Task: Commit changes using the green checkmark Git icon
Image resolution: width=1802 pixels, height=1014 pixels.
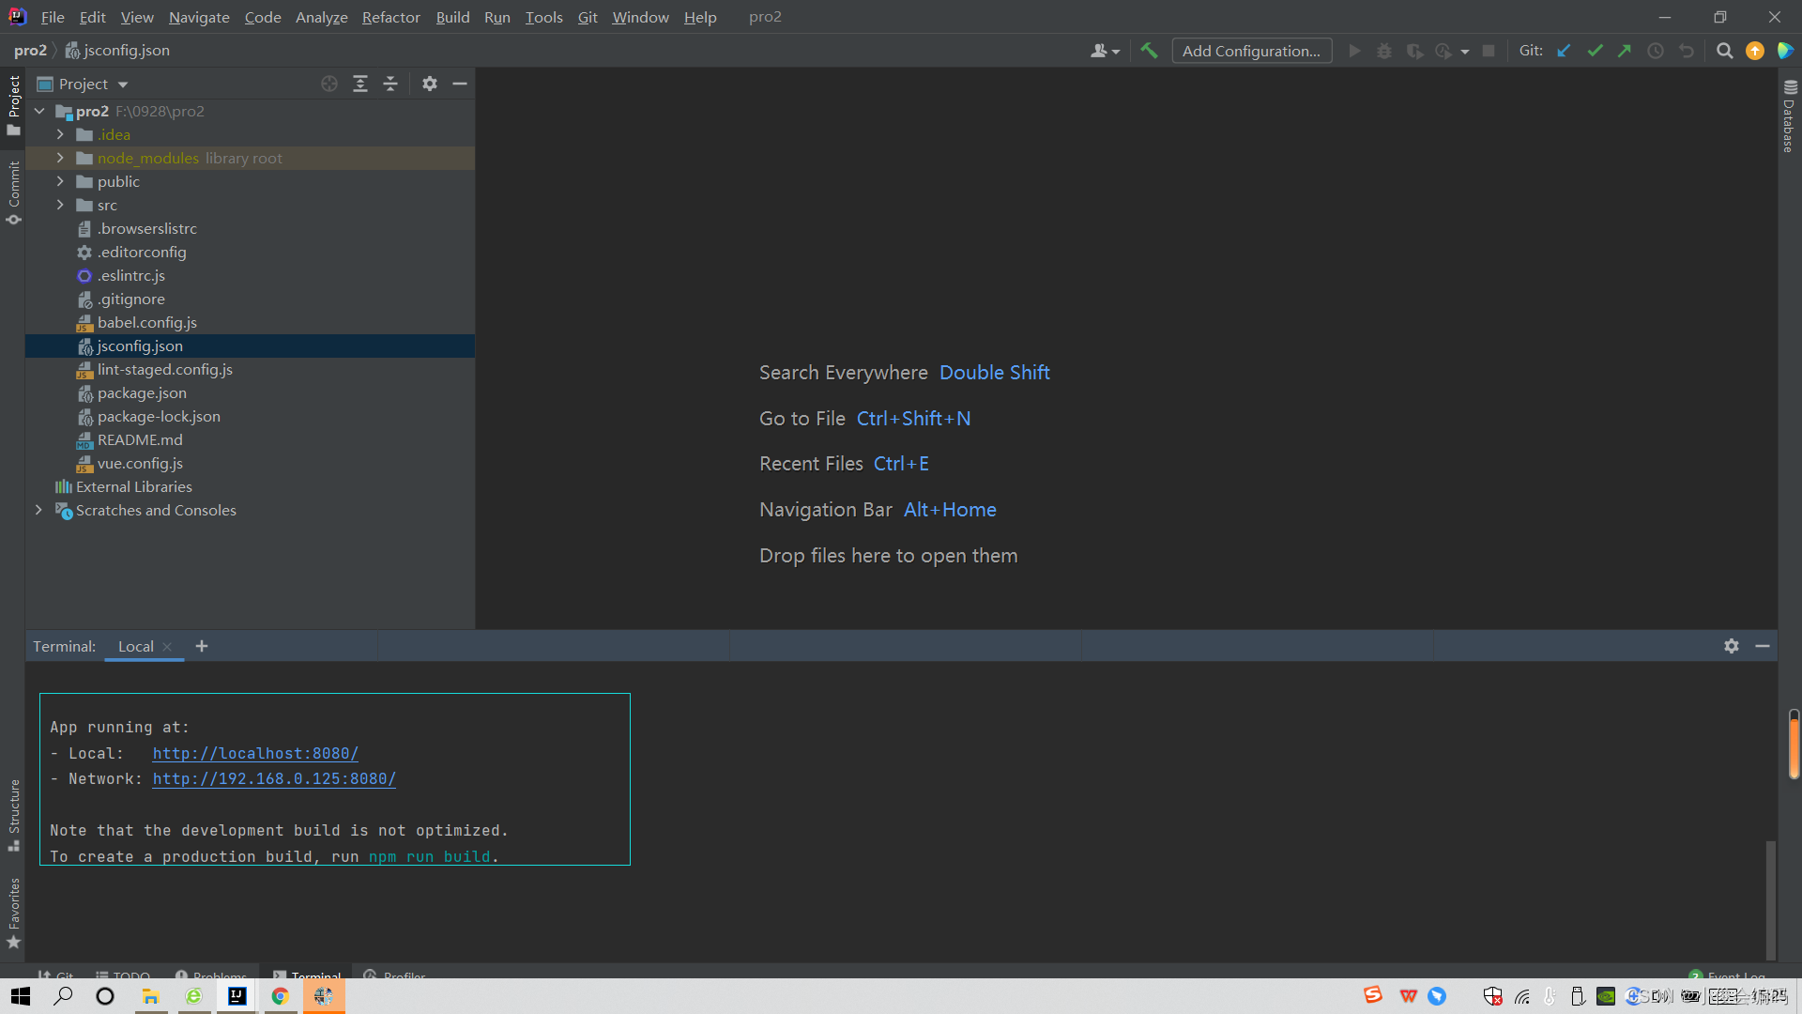Action: coord(1595,51)
